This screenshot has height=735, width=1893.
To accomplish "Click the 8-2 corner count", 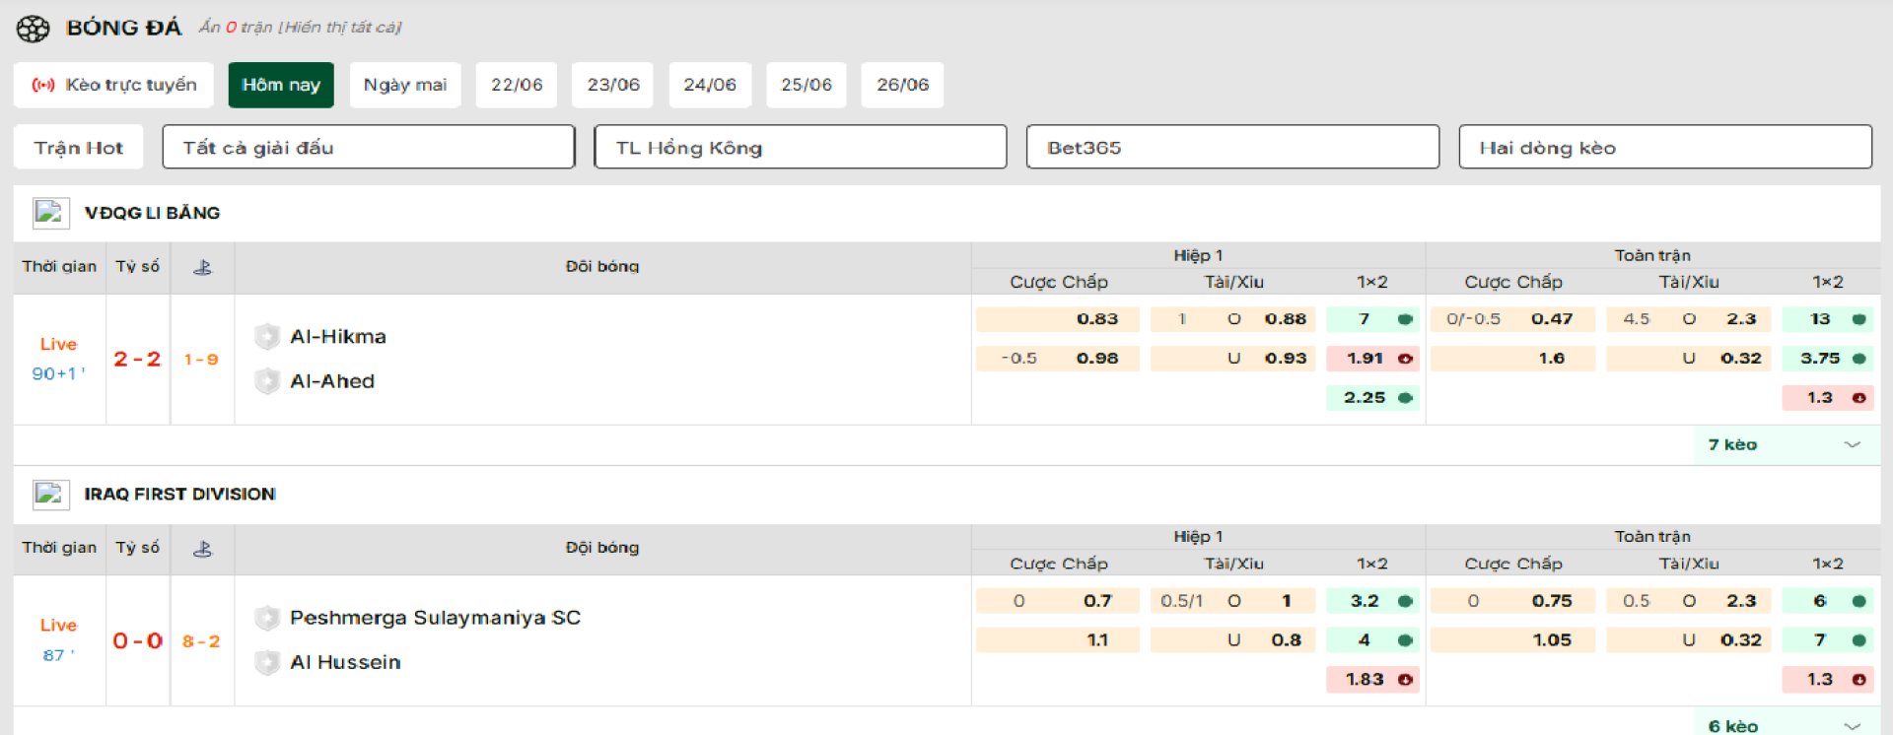I will click(x=201, y=641).
